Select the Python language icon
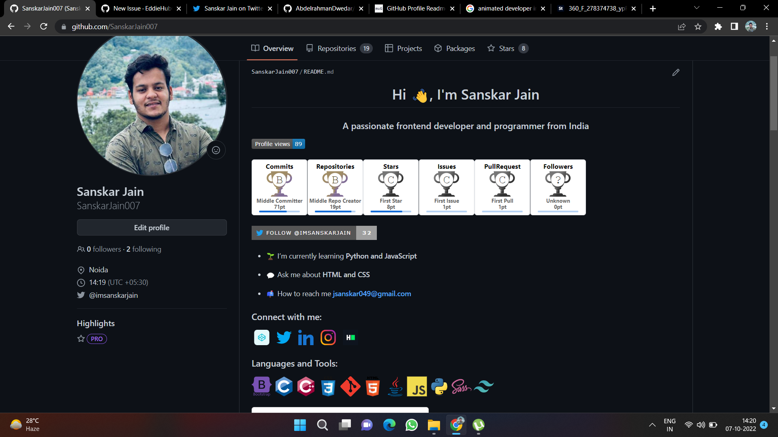This screenshot has height=437, width=778. [440, 386]
